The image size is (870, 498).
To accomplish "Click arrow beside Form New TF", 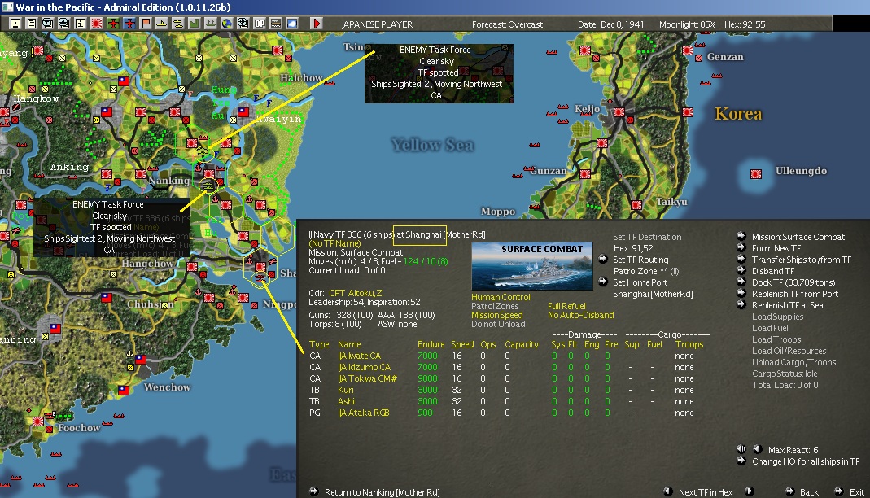I will (741, 247).
